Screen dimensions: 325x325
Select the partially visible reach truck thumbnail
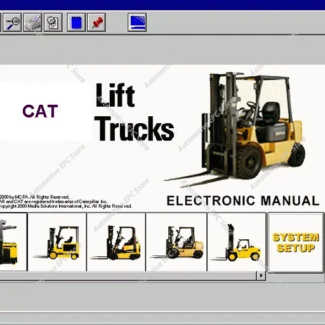click(13, 242)
